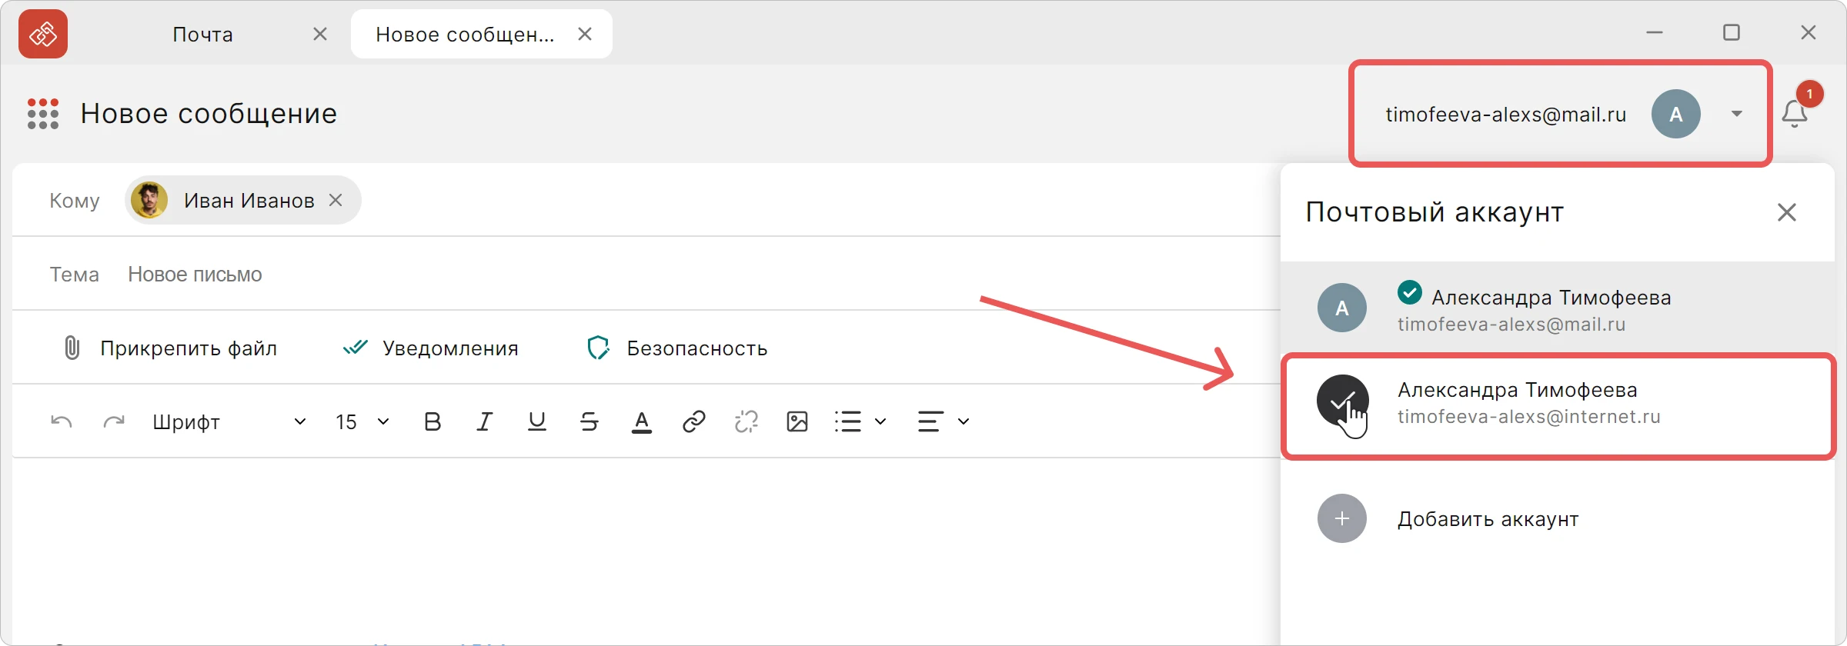Underline the selected text
Image resolution: width=1847 pixels, height=646 pixels.
(536, 421)
